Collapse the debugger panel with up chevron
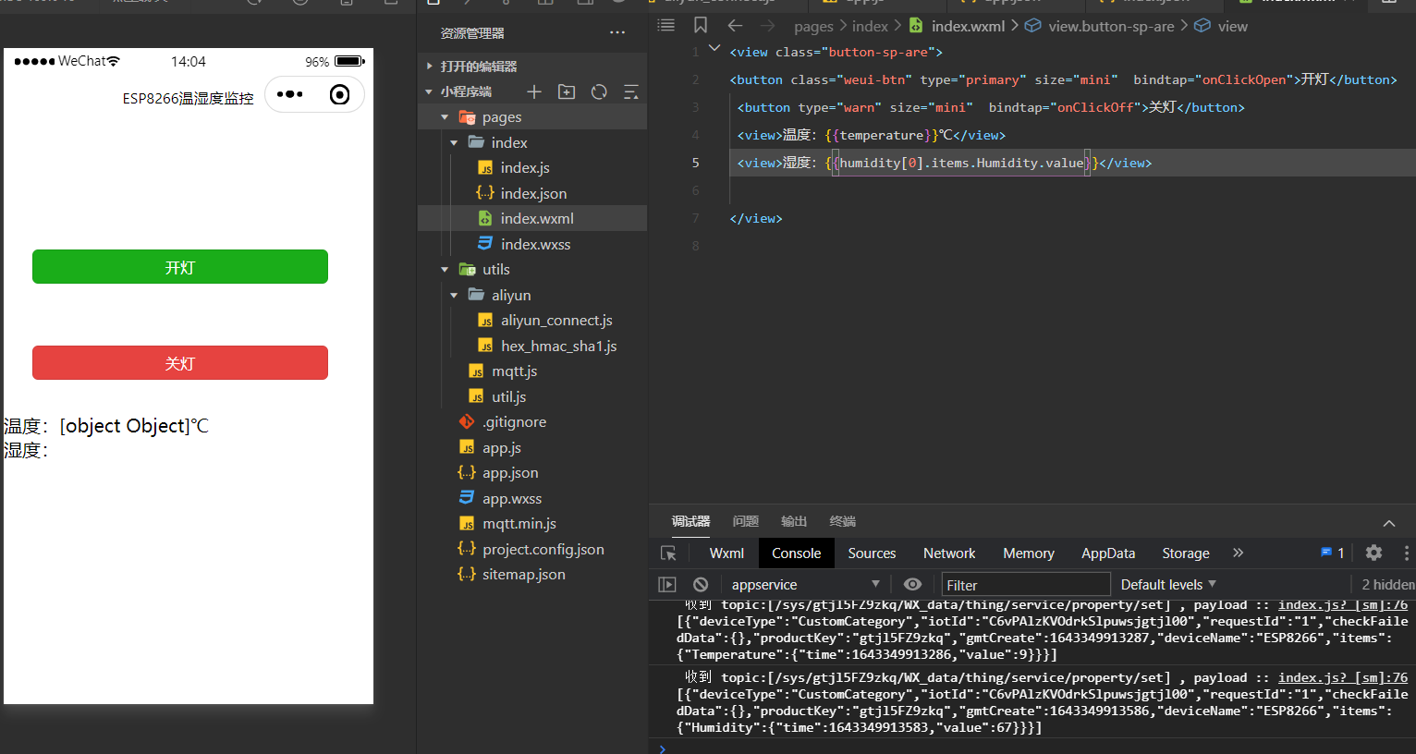The height and width of the screenshot is (754, 1416). point(1388,522)
